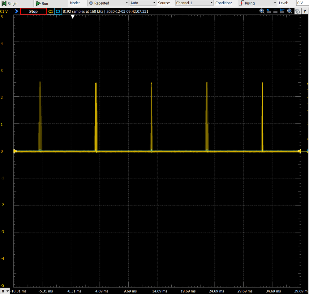The image size is (309, 294).
Task: Click the '29.69 ms' time axis label
Action: pyautogui.click(x=245, y=291)
